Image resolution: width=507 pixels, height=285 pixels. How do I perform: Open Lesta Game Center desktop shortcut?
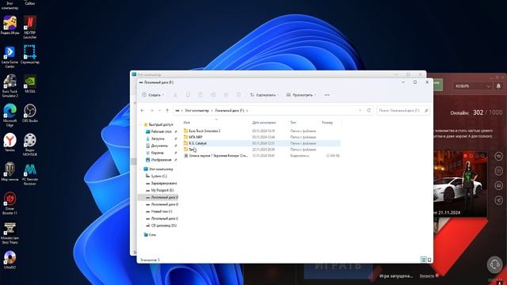(x=10, y=57)
